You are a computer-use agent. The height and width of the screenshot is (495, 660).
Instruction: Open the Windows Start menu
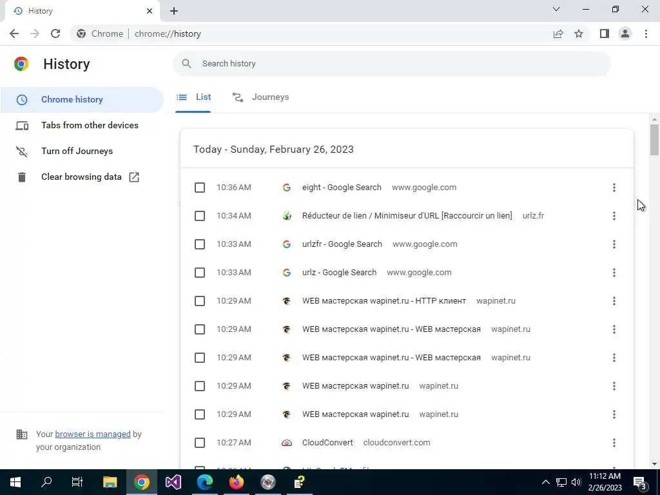pos(15,482)
